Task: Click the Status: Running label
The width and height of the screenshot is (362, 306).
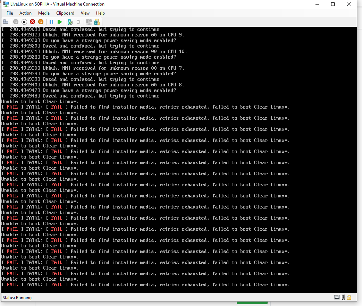Action: tap(17, 297)
